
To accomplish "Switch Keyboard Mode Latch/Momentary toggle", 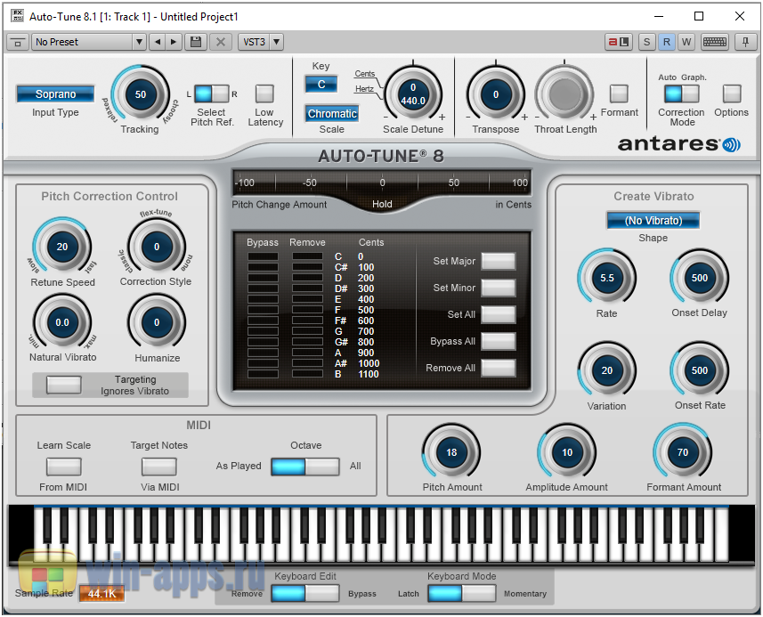I will (462, 594).
